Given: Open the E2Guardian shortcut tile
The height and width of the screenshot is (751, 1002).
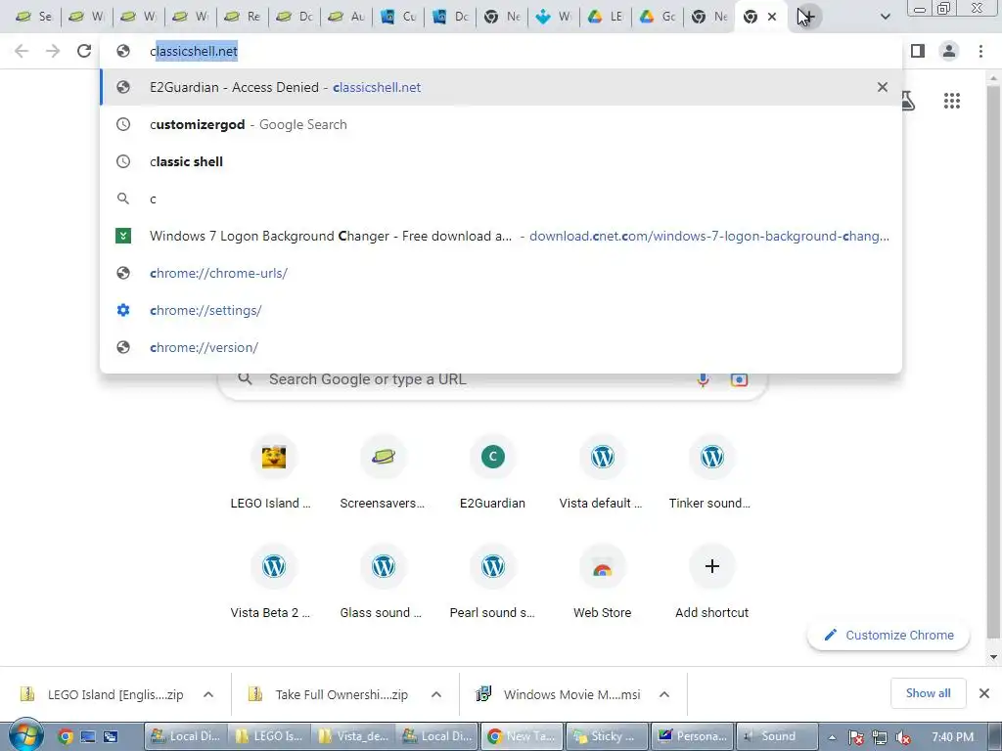Looking at the screenshot, I should [493, 473].
